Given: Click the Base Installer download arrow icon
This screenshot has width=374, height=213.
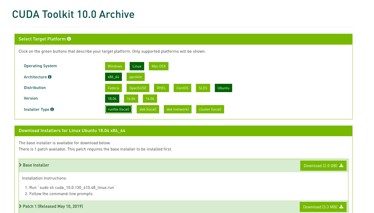Looking at the screenshot, I should pyautogui.click(x=341, y=166).
